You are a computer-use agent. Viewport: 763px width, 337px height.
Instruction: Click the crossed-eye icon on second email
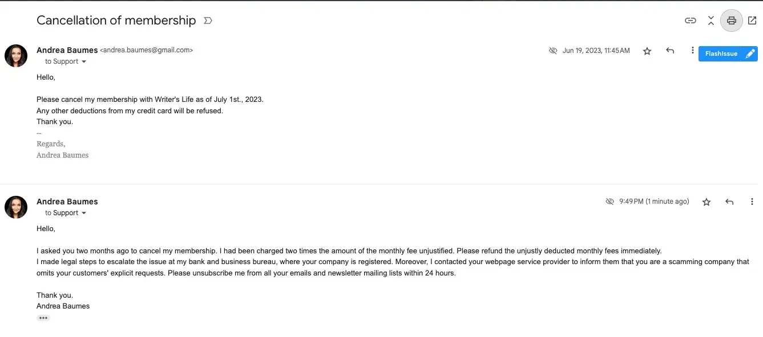609,202
